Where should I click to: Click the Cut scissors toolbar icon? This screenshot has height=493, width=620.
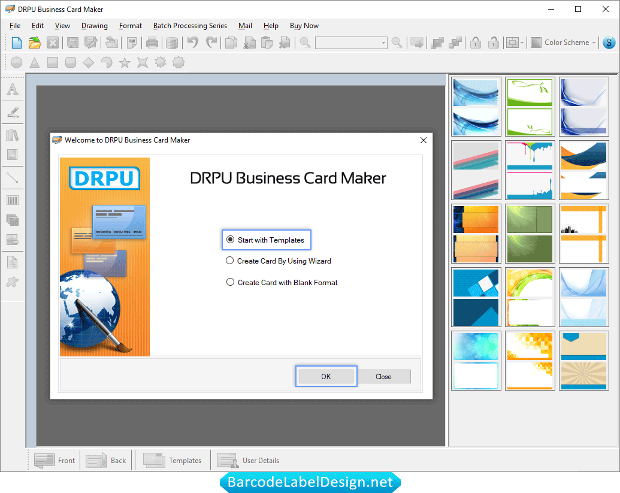pyautogui.click(x=249, y=43)
